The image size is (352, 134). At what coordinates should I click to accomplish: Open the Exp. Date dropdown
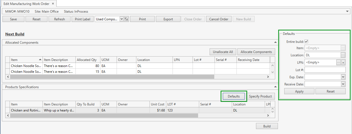coord(343,77)
